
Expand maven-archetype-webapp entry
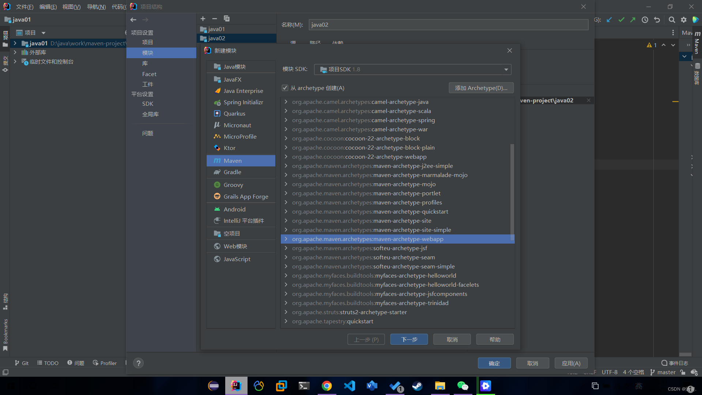(x=286, y=239)
